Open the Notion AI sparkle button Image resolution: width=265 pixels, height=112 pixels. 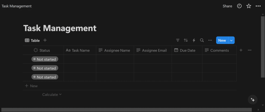[253, 100]
